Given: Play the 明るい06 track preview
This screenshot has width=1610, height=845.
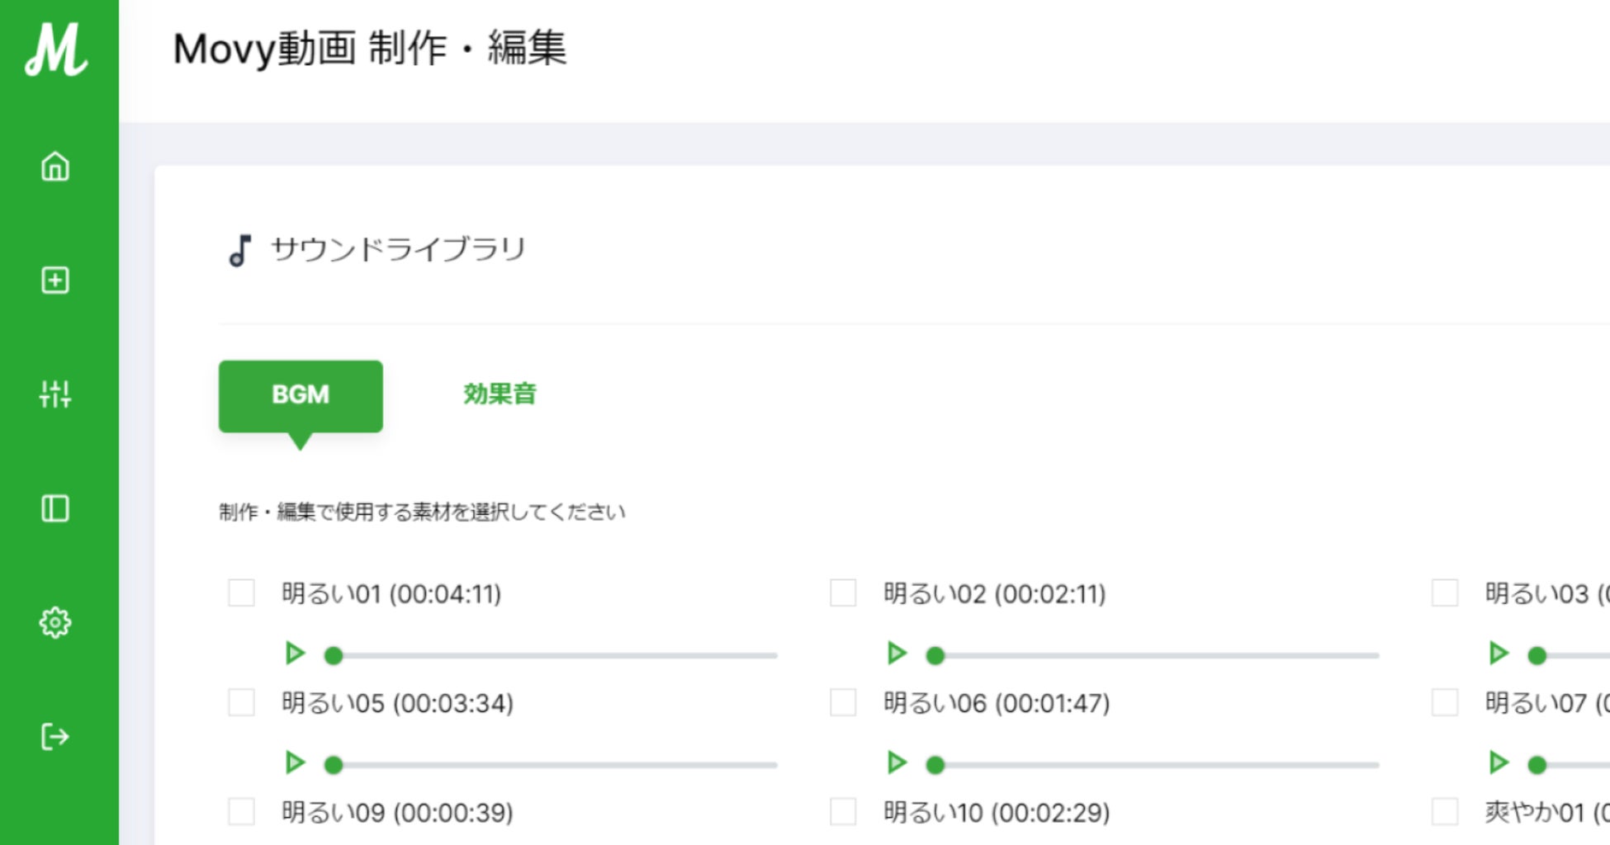Looking at the screenshot, I should point(897,762).
